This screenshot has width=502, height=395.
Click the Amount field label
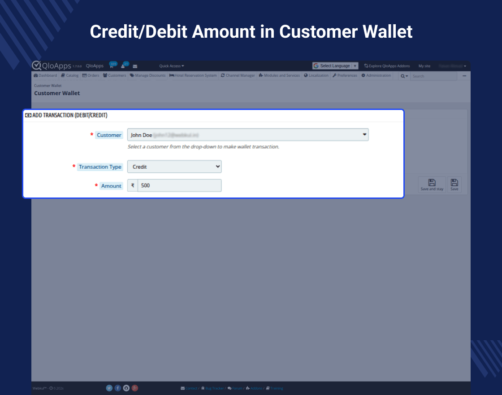coord(111,186)
